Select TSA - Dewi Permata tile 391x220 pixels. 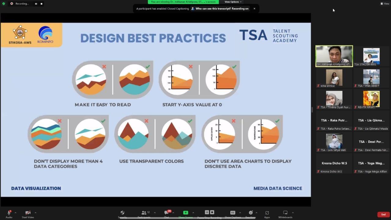371,142
